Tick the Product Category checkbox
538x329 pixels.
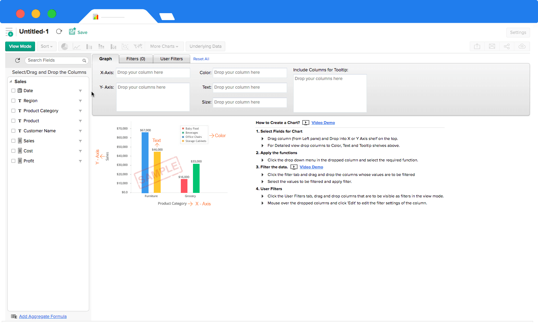click(14, 111)
